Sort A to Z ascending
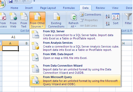 (107, 16)
